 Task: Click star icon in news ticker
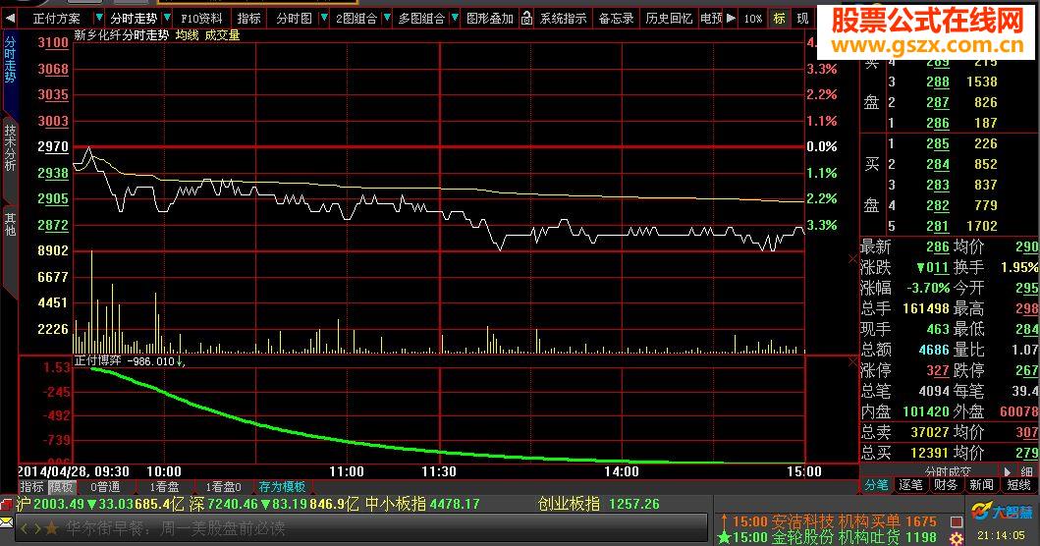click(x=51, y=529)
